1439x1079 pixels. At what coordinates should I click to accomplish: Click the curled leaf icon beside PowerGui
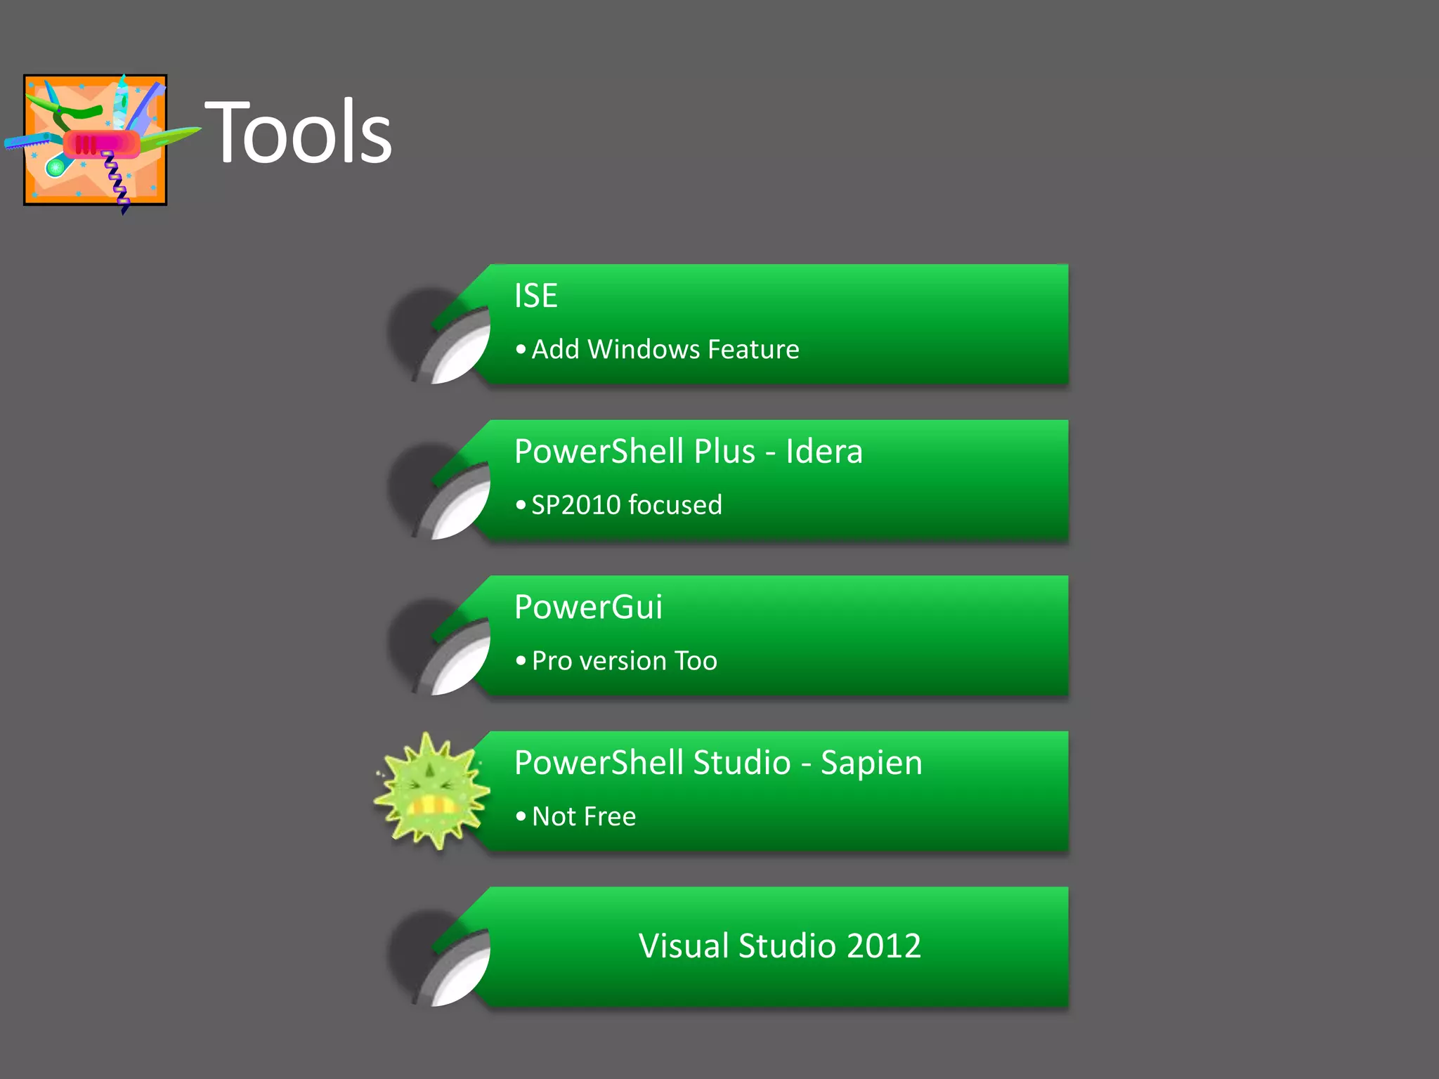[x=438, y=646]
